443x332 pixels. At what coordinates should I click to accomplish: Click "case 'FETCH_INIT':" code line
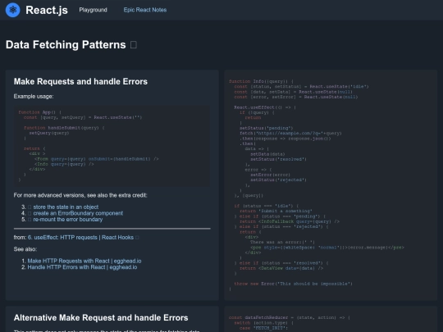point(263,328)
